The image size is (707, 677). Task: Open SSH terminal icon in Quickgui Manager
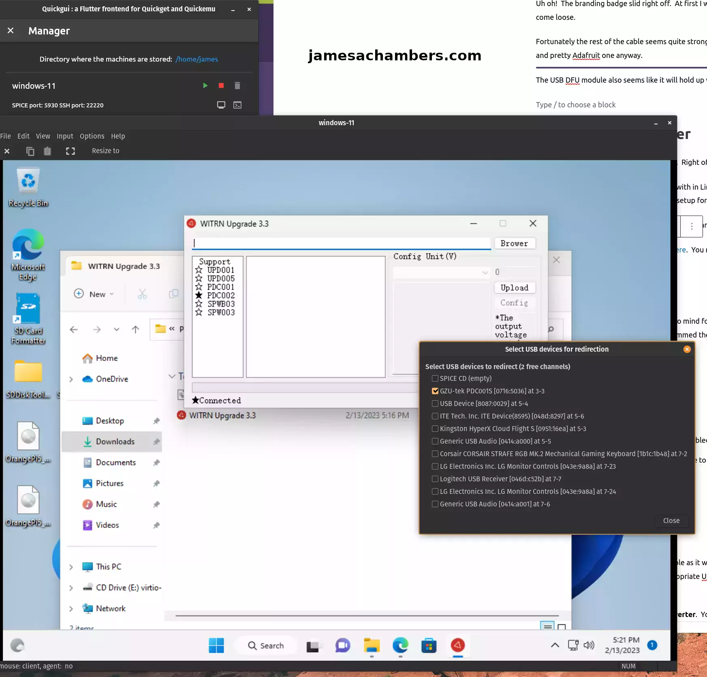click(237, 105)
